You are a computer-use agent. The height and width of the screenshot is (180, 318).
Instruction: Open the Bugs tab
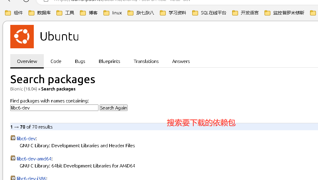pyautogui.click(x=80, y=61)
